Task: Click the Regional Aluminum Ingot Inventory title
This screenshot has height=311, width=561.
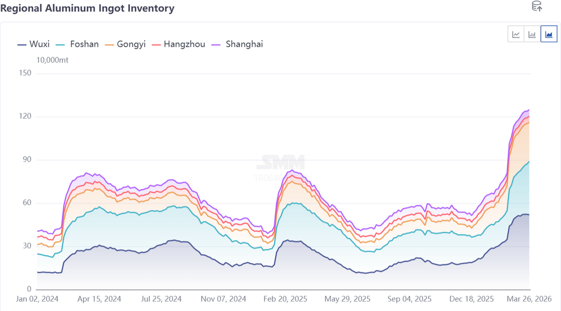Action: (87, 8)
